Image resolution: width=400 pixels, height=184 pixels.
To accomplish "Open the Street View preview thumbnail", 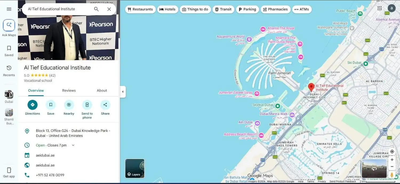I will pos(374,169).
